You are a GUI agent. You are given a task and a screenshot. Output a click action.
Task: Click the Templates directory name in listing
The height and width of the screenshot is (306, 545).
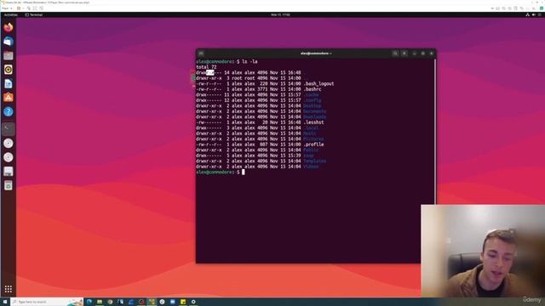pos(314,161)
